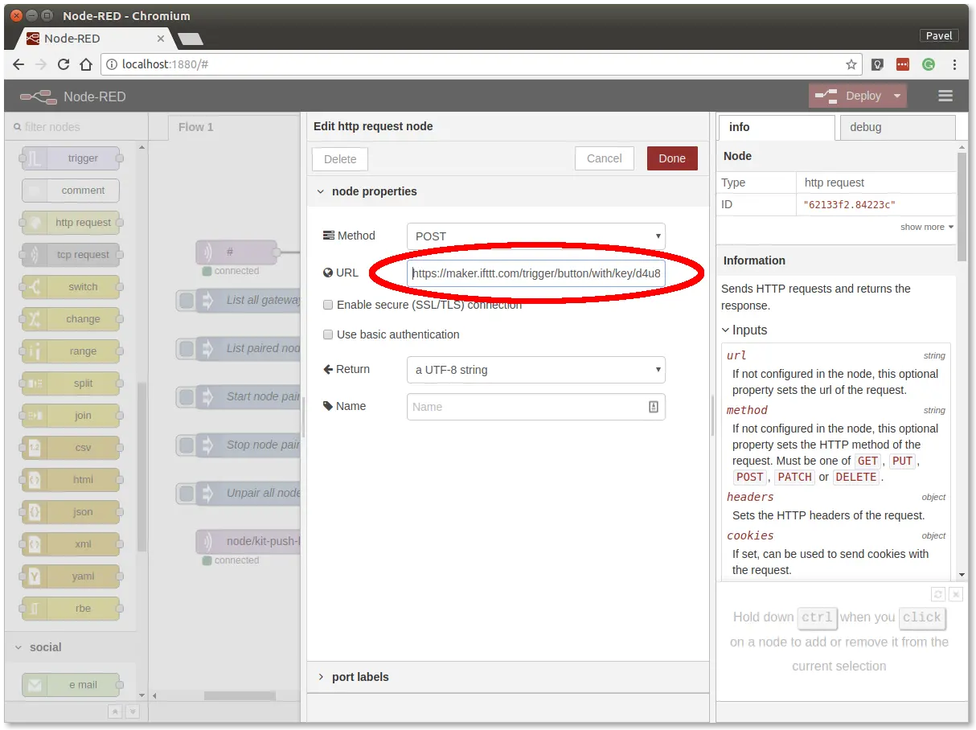Select the html palette node
This screenshot has height=730, width=976.
[x=71, y=480]
